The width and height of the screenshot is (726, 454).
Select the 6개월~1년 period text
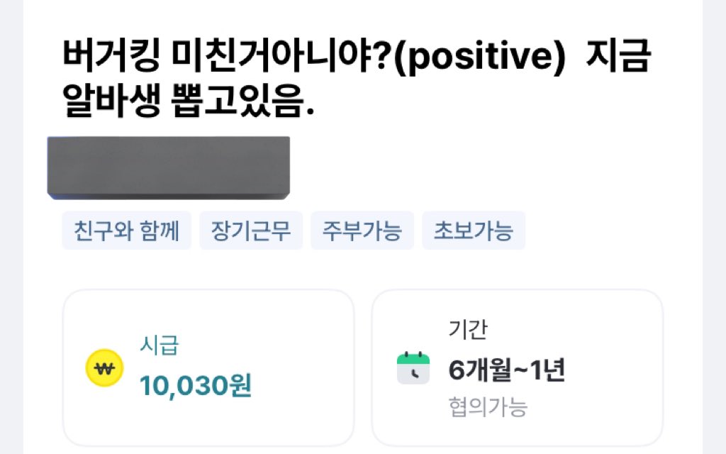coord(506,370)
